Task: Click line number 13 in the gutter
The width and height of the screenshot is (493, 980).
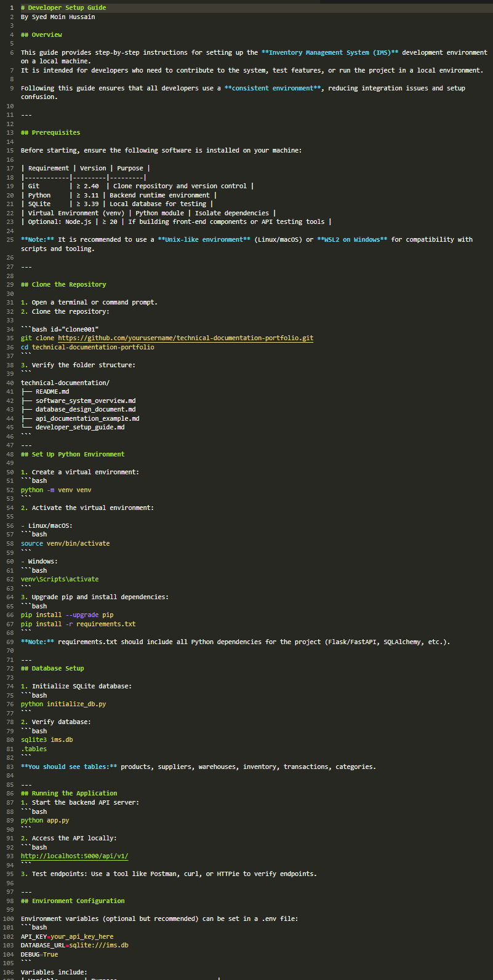Action: point(10,132)
